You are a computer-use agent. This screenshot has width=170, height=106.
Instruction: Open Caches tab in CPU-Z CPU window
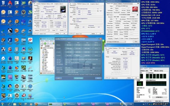pos(39,4)
